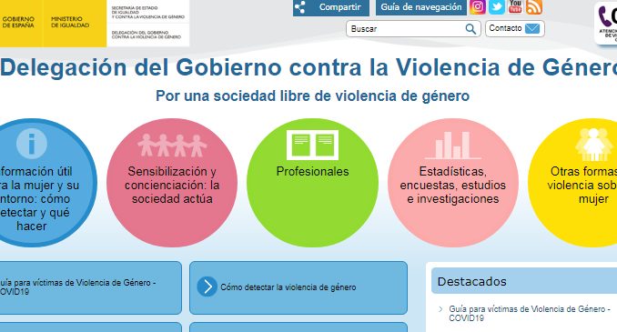Focus the Buscar search field
This screenshot has width=617, height=332.
coord(407,29)
